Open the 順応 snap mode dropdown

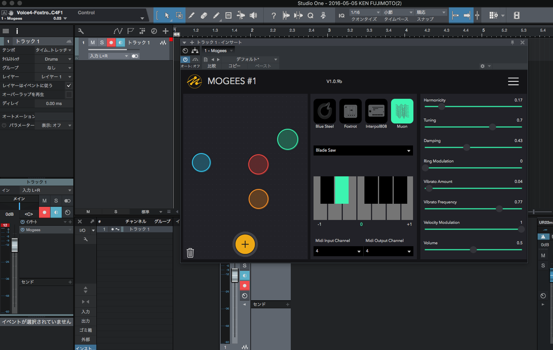[x=431, y=12]
